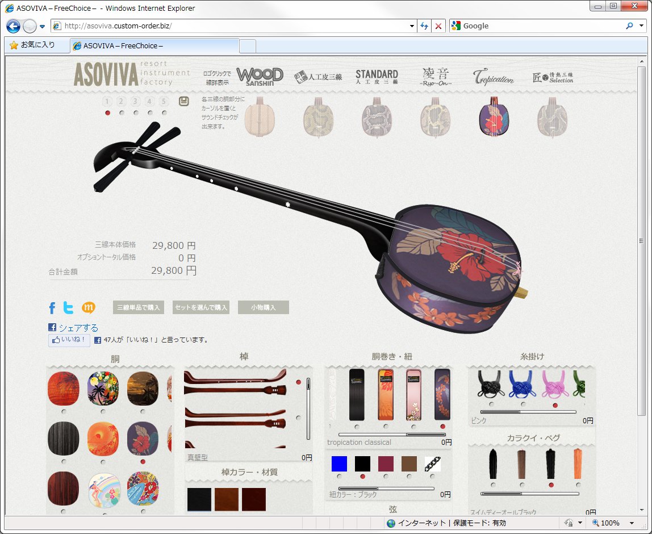Select the Tropication series logo
652x534 pixels.
click(494, 77)
